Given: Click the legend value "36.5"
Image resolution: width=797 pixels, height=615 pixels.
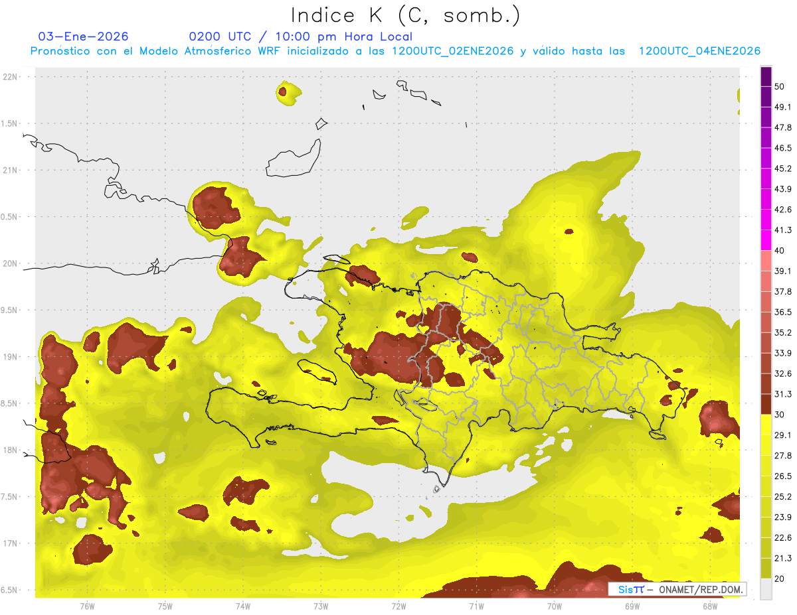Looking at the screenshot, I should [783, 312].
